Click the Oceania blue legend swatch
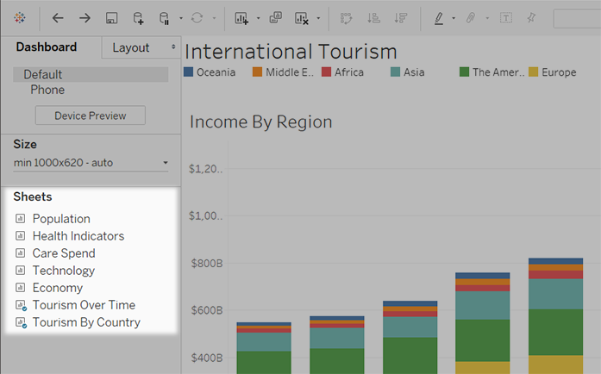 tap(188, 72)
